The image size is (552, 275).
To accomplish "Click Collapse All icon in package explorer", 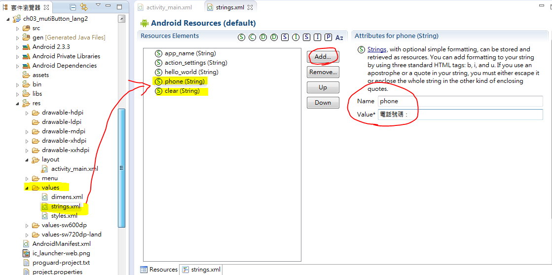I will 73,7.
